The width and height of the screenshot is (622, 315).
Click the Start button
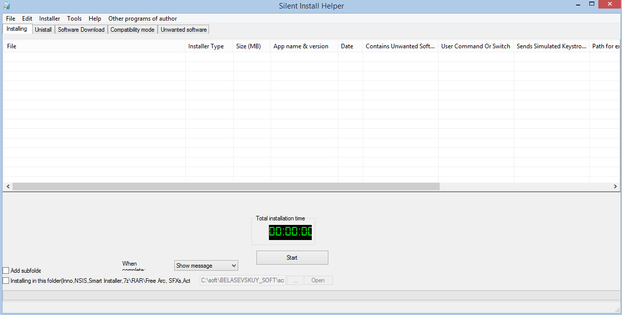pyautogui.click(x=292, y=258)
